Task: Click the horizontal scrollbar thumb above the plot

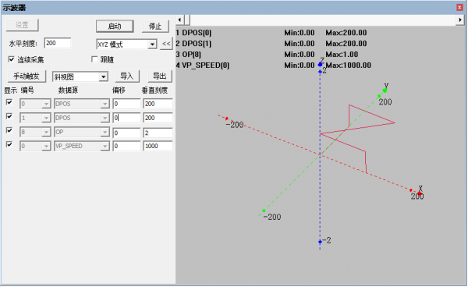Action: pos(187,20)
